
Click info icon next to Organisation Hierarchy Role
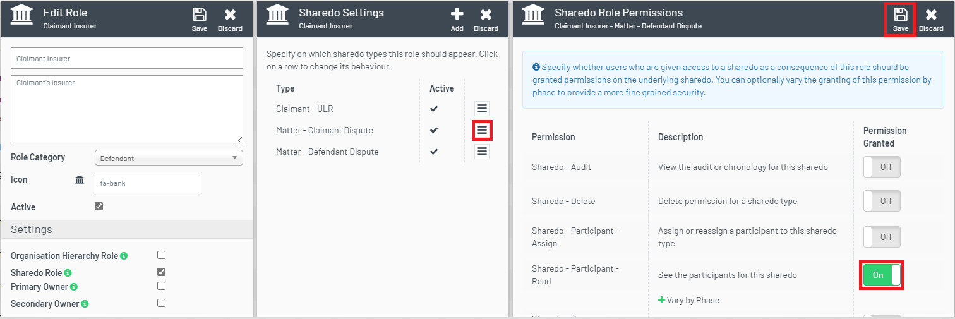(x=124, y=256)
